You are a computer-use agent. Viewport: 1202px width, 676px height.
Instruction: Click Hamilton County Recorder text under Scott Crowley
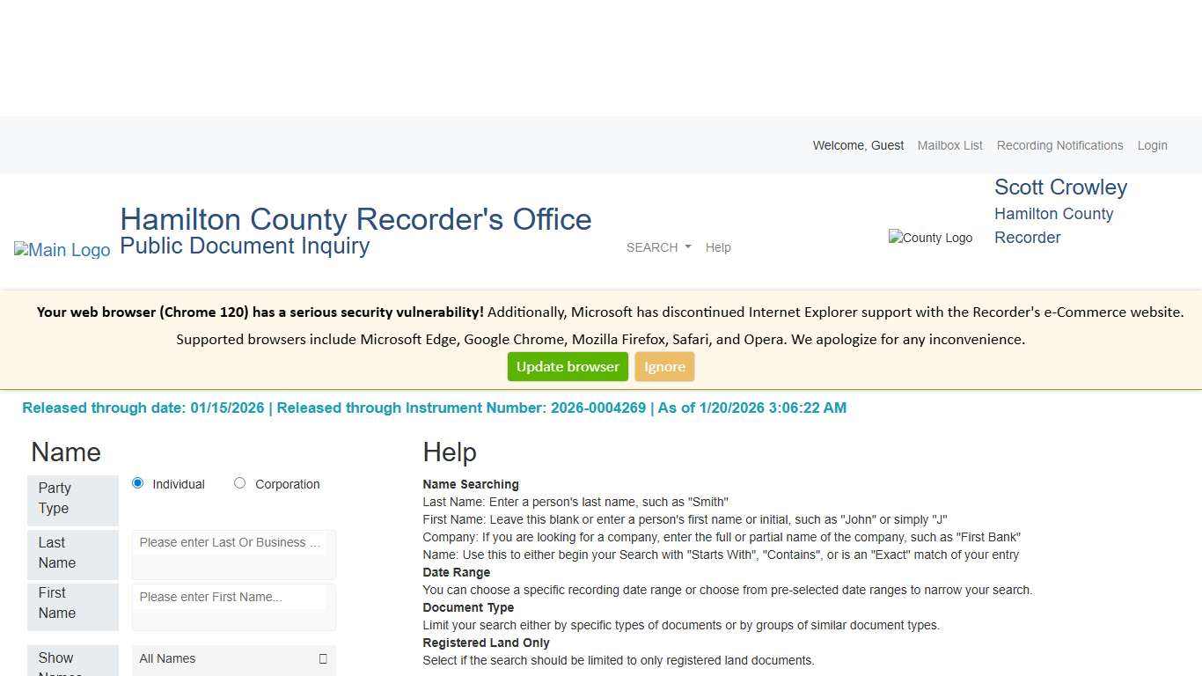pos(1053,225)
